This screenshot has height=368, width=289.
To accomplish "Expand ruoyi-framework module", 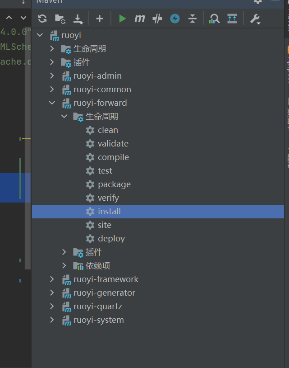I will pos(52,279).
